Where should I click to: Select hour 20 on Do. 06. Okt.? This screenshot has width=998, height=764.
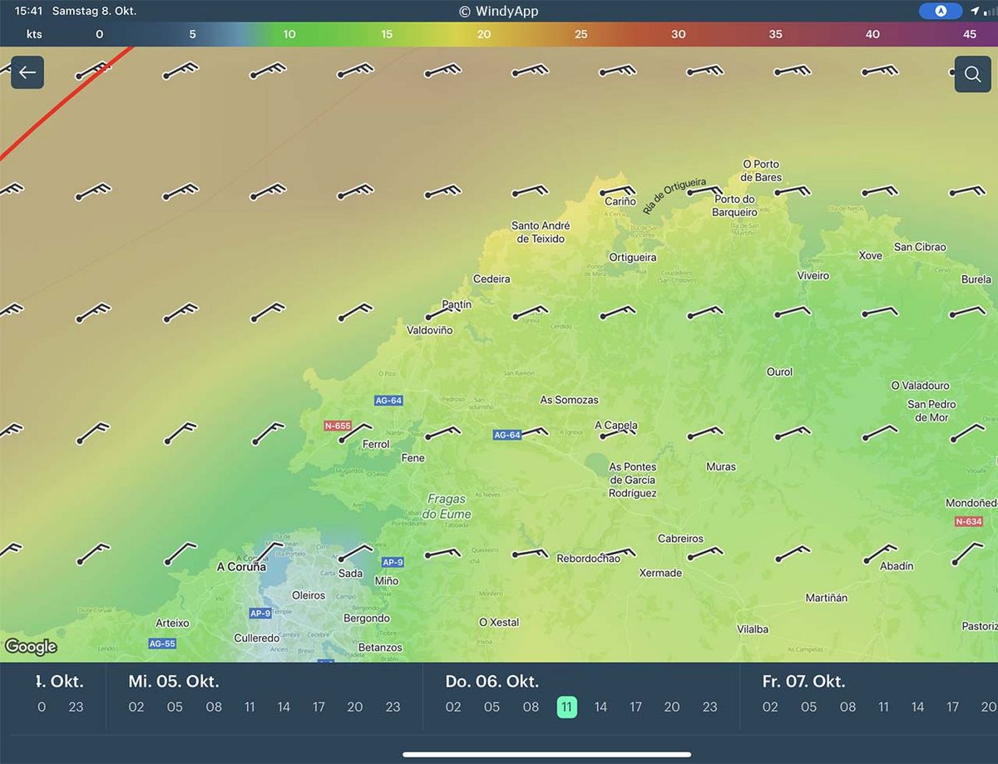pyautogui.click(x=672, y=707)
